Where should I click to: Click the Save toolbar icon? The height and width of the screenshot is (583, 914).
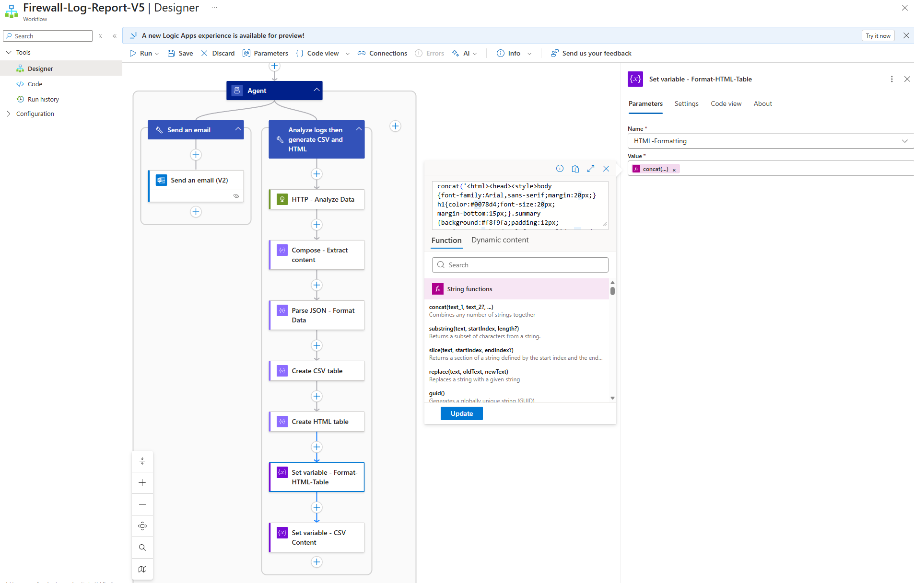click(x=171, y=53)
